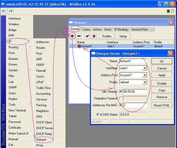The width and height of the screenshot is (177, 148).
Task: Select the hotspot1 row icon in server list
Action: pyautogui.click(x=79, y=46)
